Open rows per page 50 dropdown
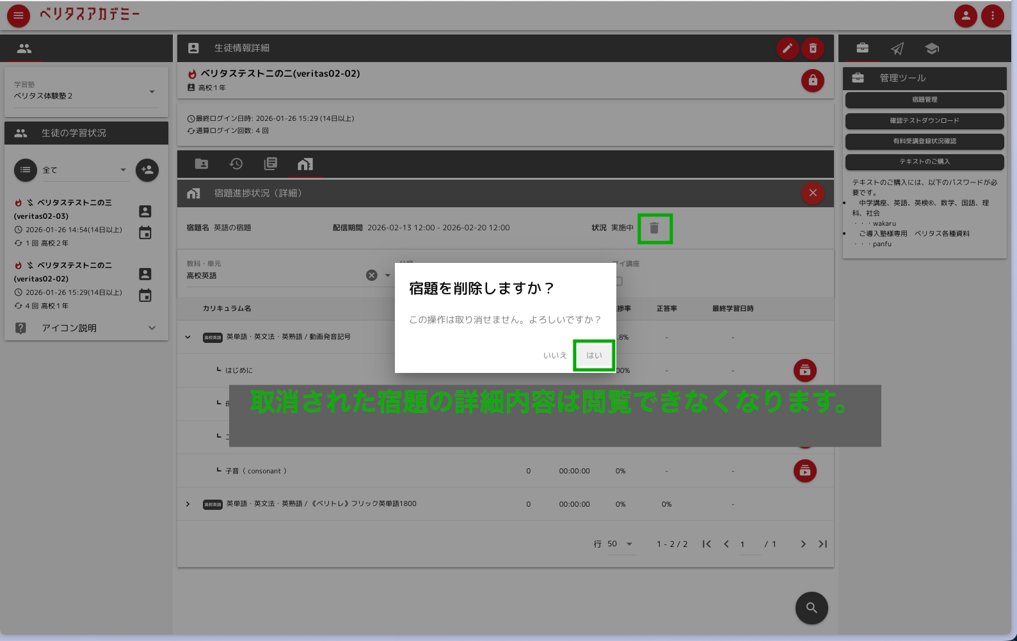This screenshot has height=641, width=1017. coord(621,544)
